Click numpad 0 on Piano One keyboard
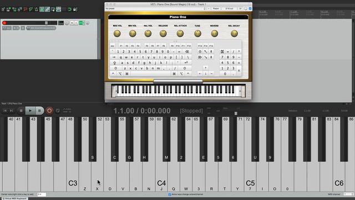 (225, 74)
